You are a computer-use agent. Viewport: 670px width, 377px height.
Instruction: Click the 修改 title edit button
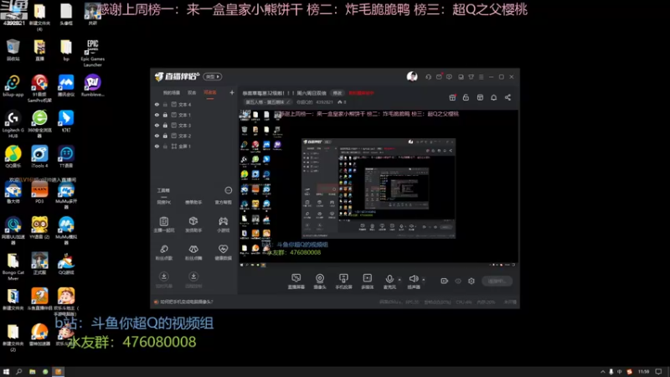click(338, 93)
